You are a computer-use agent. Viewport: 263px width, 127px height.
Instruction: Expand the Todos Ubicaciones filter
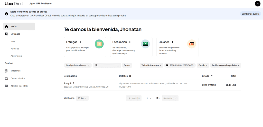pos(151,65)
